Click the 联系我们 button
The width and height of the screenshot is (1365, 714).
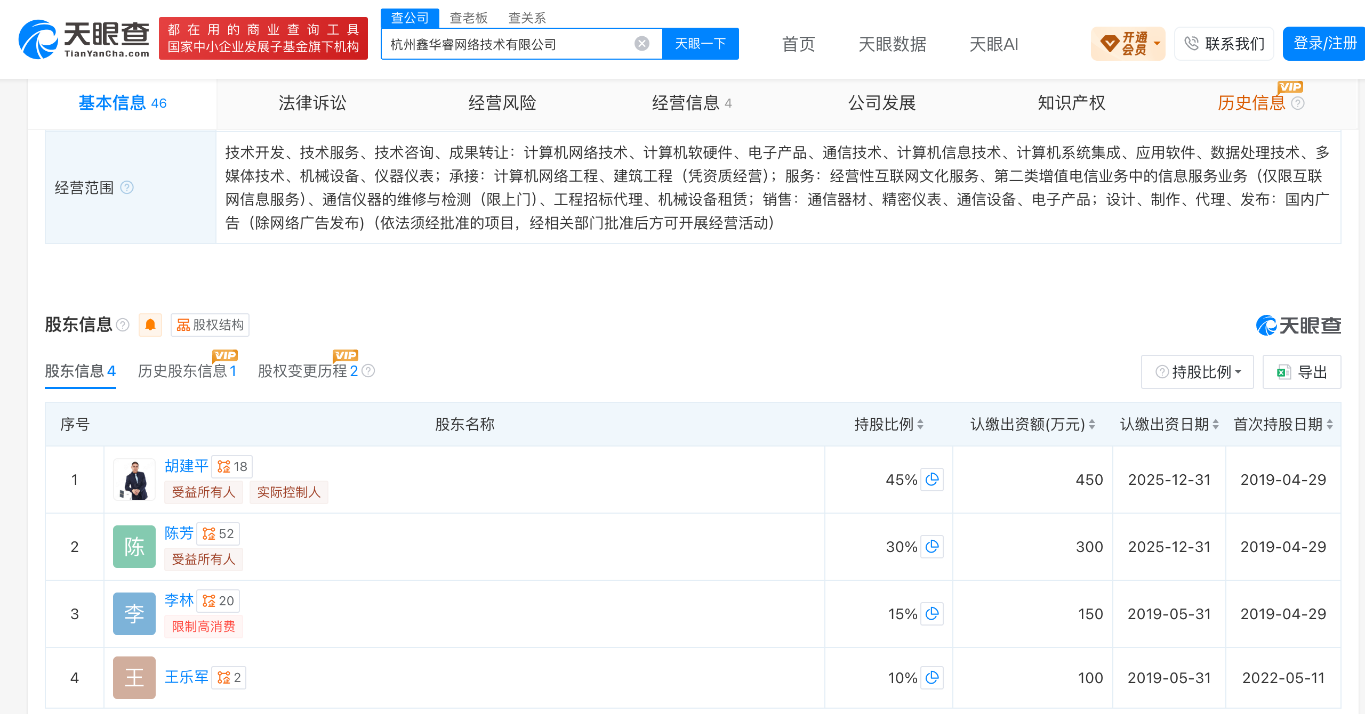click(x=1224, y=44)
